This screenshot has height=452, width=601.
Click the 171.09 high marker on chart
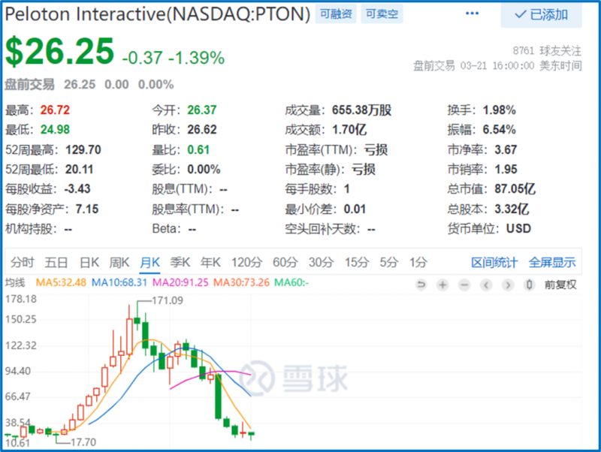(x=168, y=300)
